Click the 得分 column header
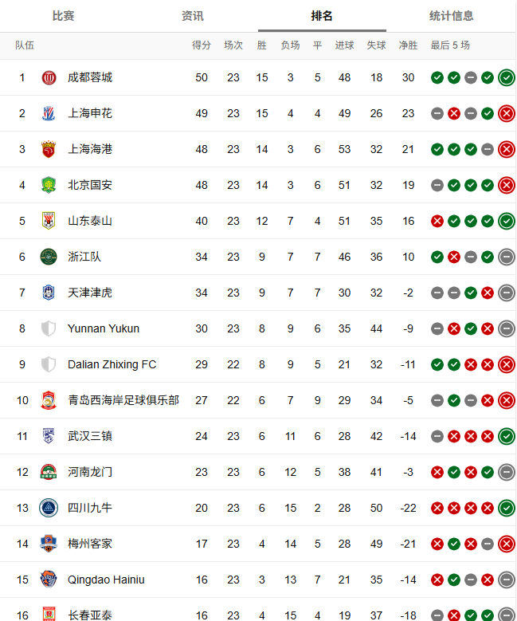Viewport: 517px width, 621px height. (x=202, y=45)
